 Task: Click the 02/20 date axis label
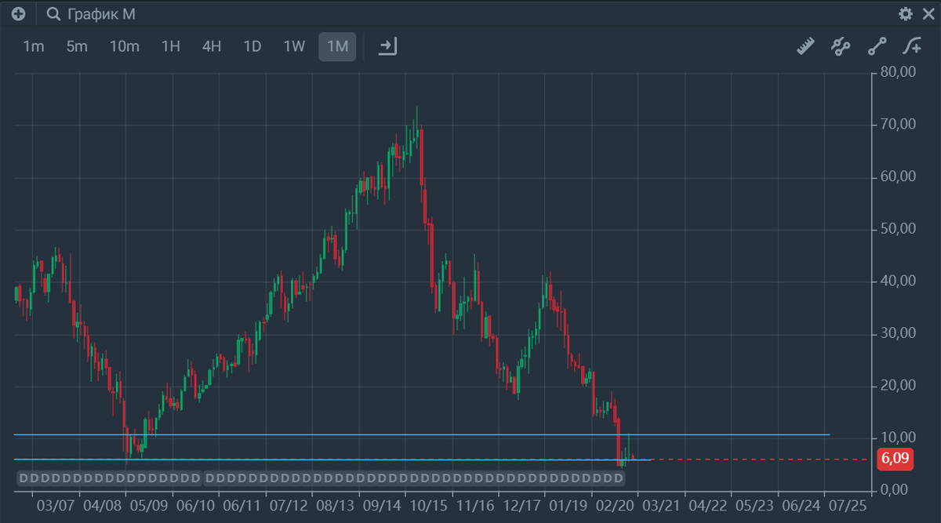click(615, 506)
